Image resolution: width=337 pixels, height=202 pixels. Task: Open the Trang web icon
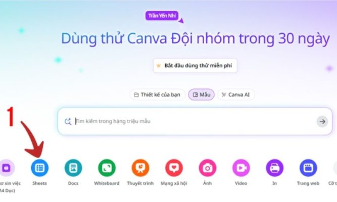click(308, 168)
